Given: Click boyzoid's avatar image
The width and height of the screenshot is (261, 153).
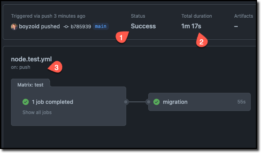Looking at the screenshot, I should 14,27.
